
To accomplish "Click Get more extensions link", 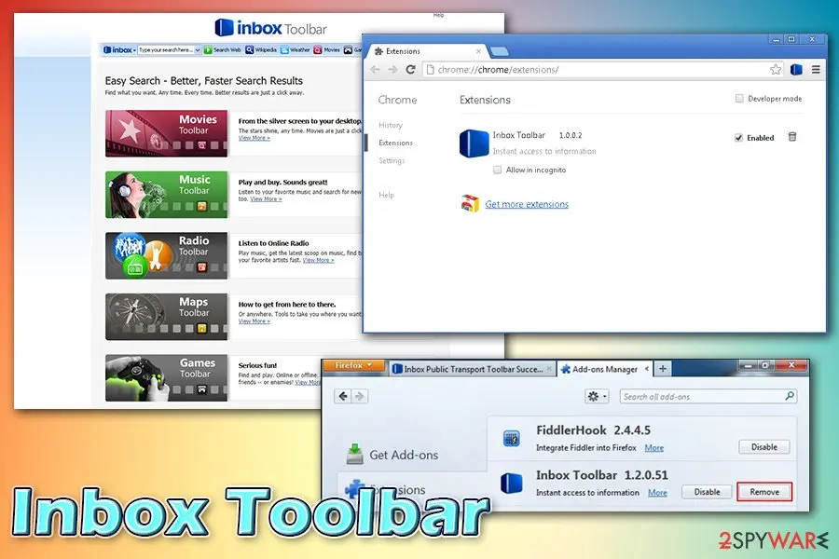I will pyautogui.click(x=527, y=204).
